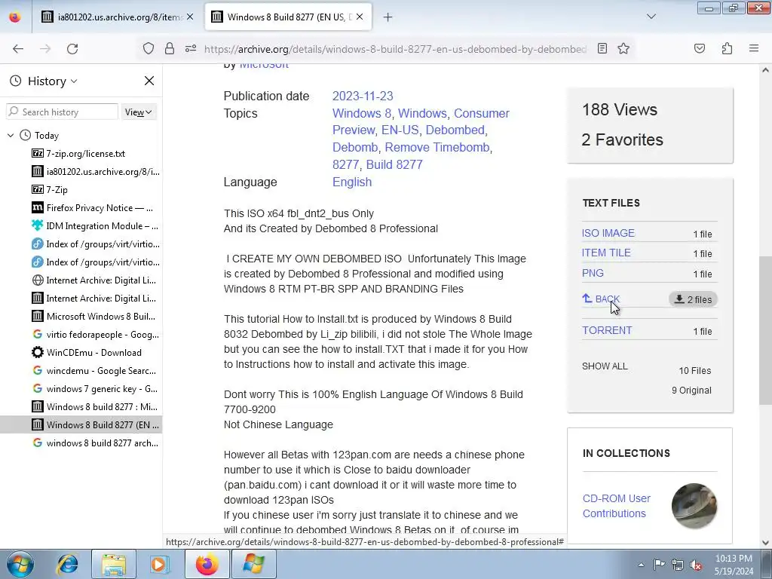Viewport: 772px width, 579px height.
Task: Open the site permissions icon in the address bar
Action: pyautogui.click(x=191, y=49)
